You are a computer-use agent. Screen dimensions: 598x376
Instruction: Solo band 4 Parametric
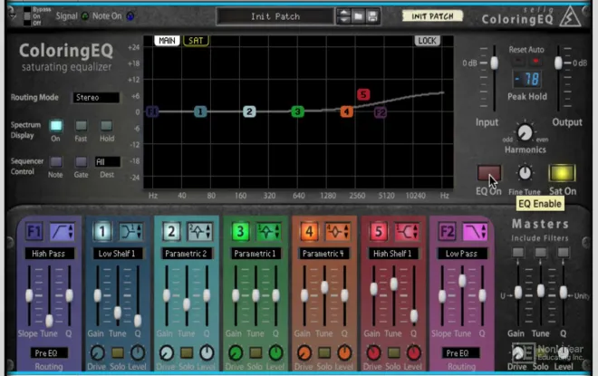(x=324, y=352)
